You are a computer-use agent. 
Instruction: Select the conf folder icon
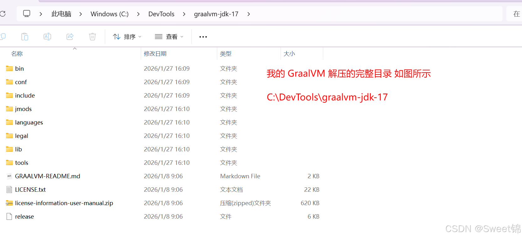(9, 82)
